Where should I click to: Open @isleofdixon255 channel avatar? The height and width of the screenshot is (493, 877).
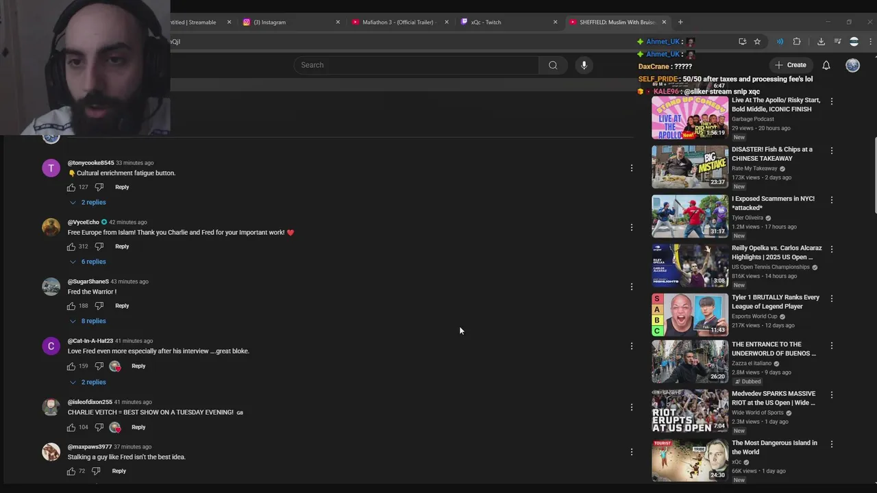pos(51,407)
